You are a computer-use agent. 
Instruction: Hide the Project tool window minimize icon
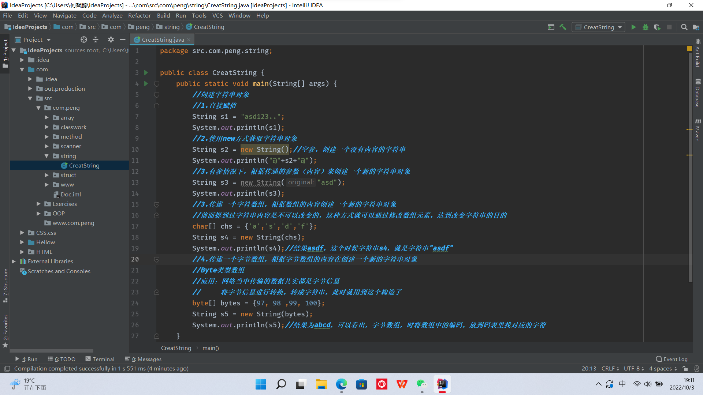tap(123, 39)
